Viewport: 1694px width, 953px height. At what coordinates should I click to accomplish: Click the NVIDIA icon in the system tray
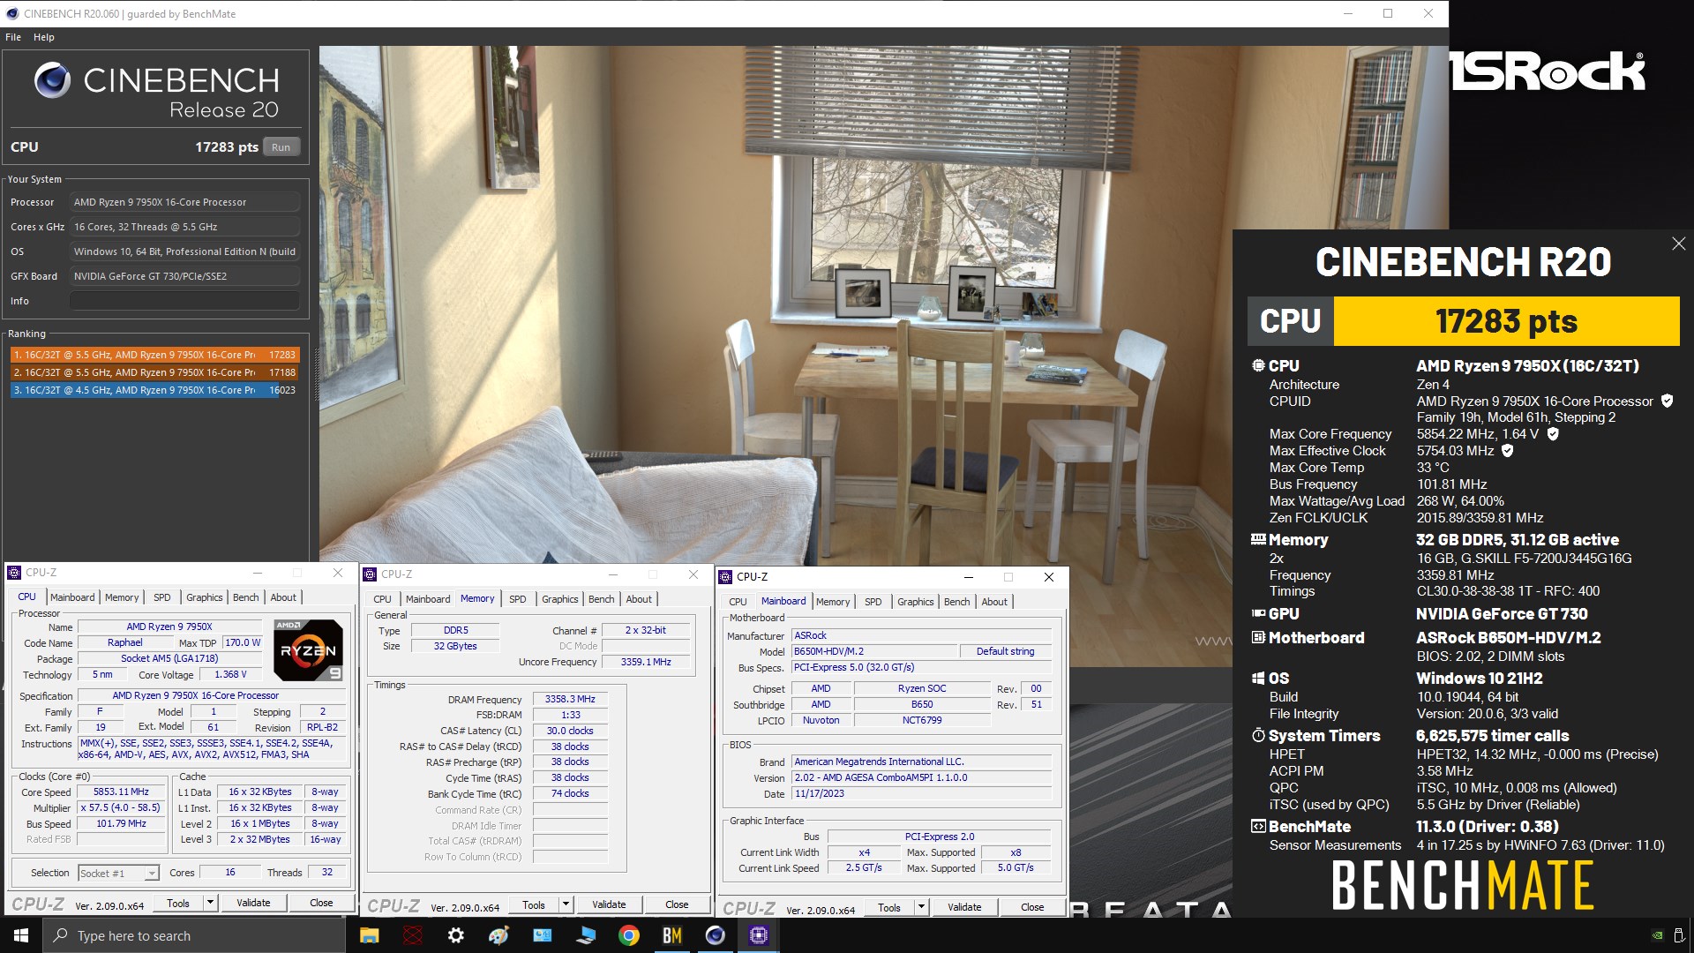[1657, 935]
